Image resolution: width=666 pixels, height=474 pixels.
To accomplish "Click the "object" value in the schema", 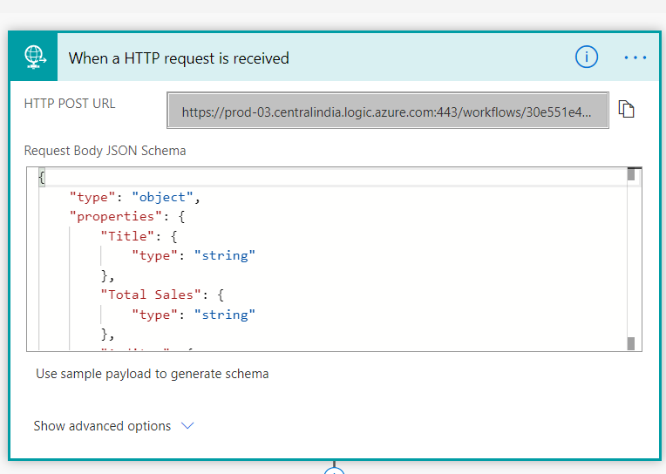I will pos(163,197).
